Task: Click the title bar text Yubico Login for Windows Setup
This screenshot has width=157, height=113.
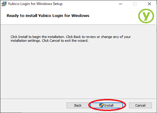Action: point(35,4)
